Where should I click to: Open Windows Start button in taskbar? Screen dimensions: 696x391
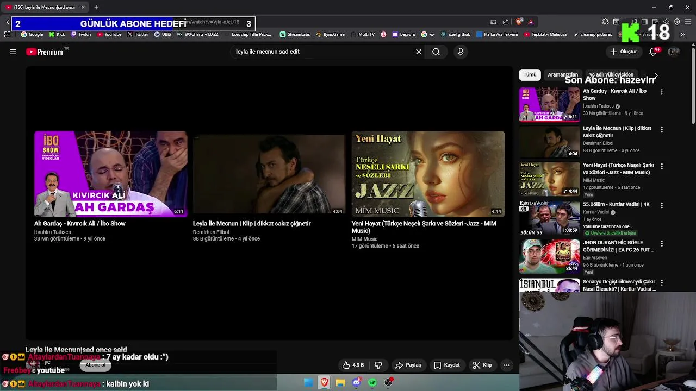(308, 382)
